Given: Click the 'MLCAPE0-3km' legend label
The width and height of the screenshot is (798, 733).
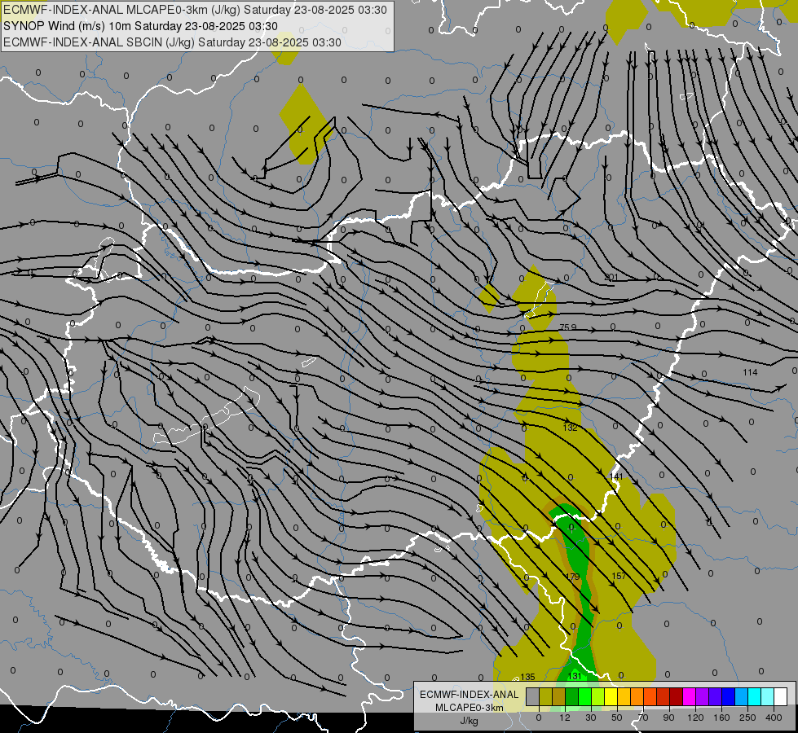Looking at the screenshot, I should [x=470, y=708].
